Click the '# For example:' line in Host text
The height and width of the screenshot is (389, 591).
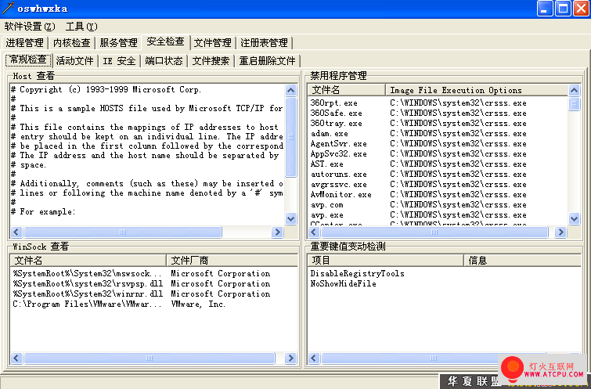(x=43, y=211)
